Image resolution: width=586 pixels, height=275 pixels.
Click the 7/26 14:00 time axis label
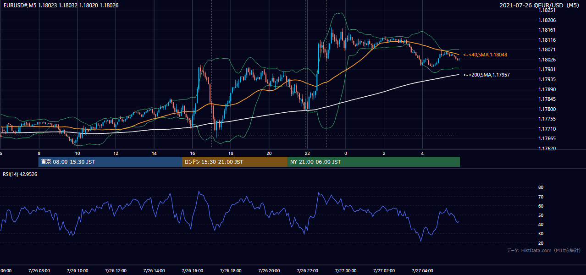pos(154,270)
